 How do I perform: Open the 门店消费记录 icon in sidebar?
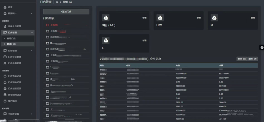click(5, 83)
